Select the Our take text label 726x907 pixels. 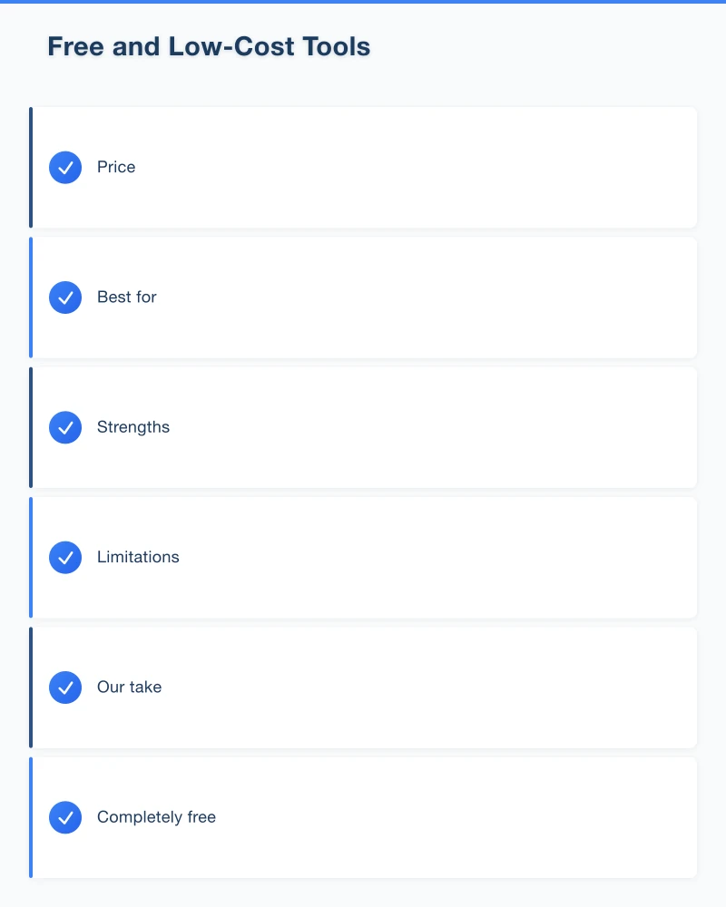(129, 688)
